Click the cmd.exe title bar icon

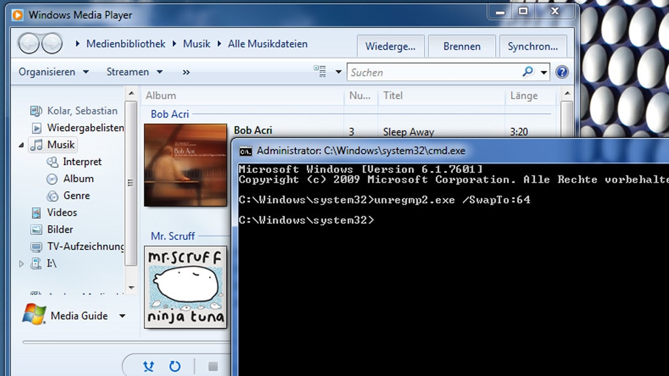click(246, 151)
